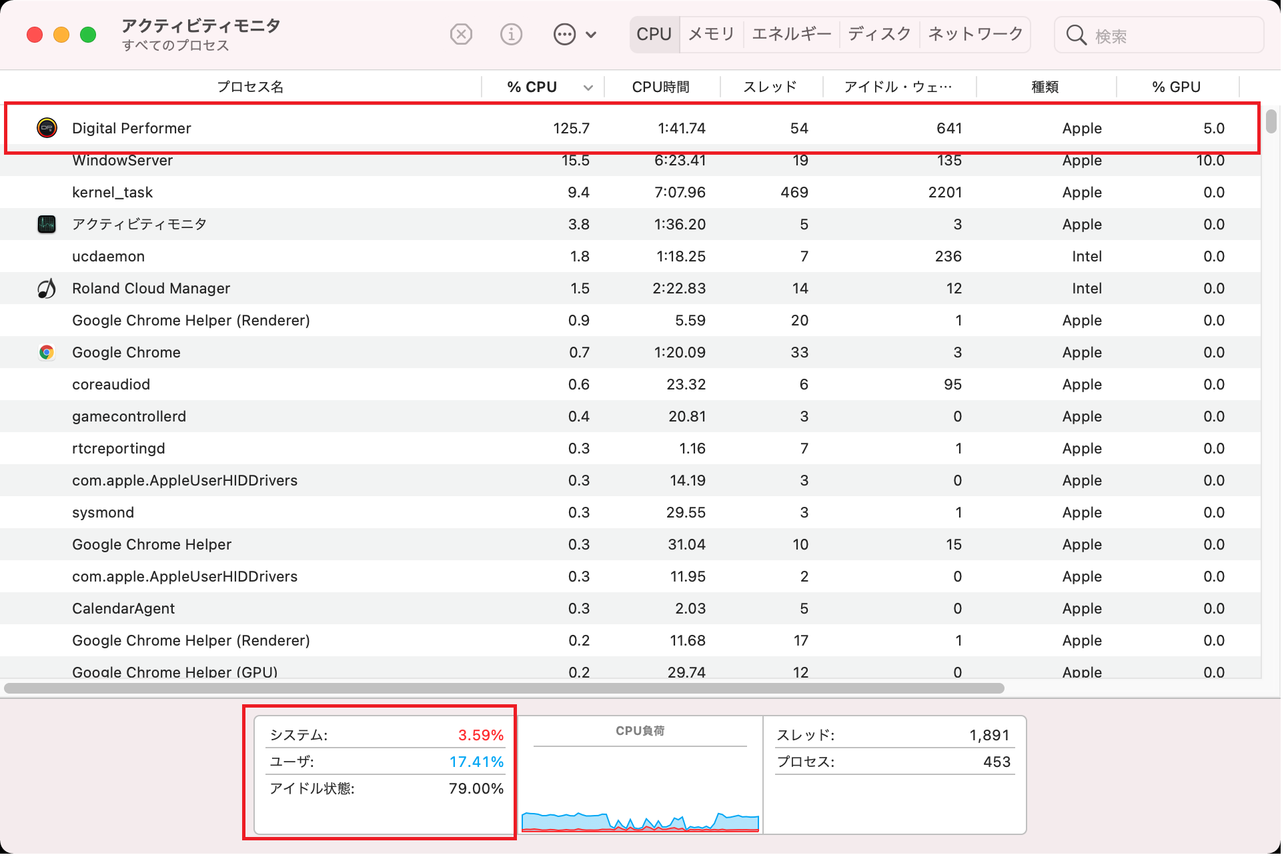The height and width of the screenshot is (857, 1284).
Task: Select the Google Chrome process name
Action: pyautogui.click(x=127, y=353)
